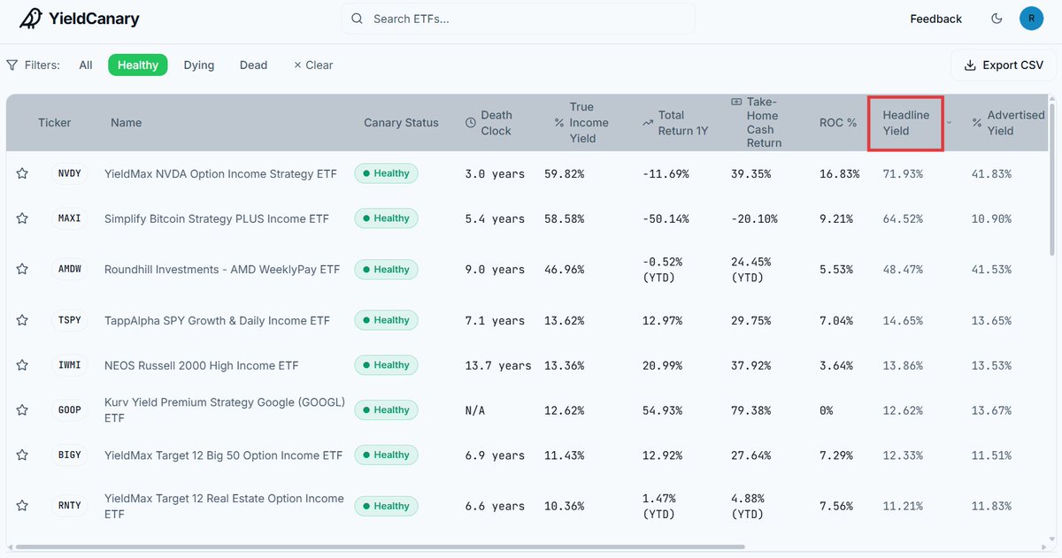Click Advertised Yield percent icon
This screenshot has width=1062, height=558.
(x=977, y=123)
